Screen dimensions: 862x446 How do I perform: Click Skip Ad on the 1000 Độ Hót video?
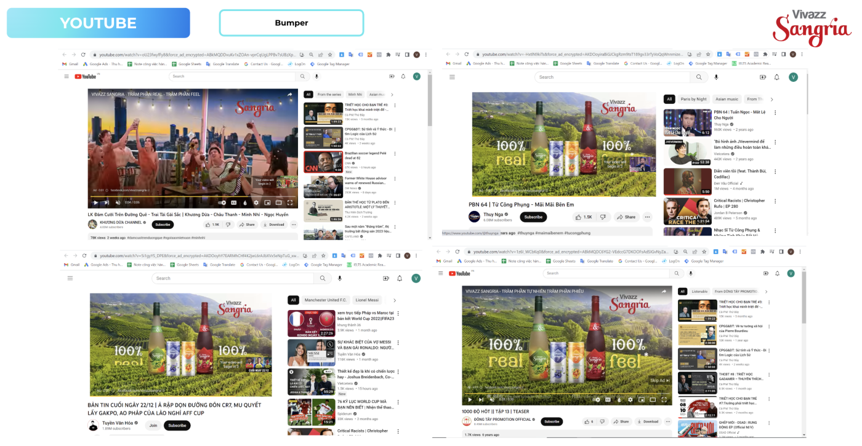[658, 380]
